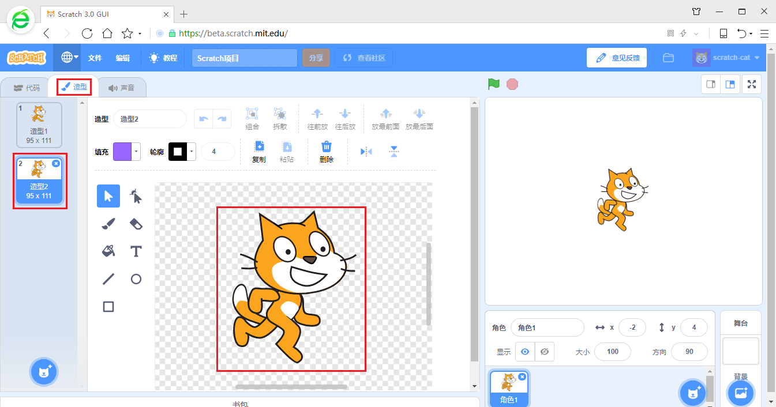The height and width of the screenshot is (407, 776).
Task: Click the choose backdrop button
Action: point(741,393)
